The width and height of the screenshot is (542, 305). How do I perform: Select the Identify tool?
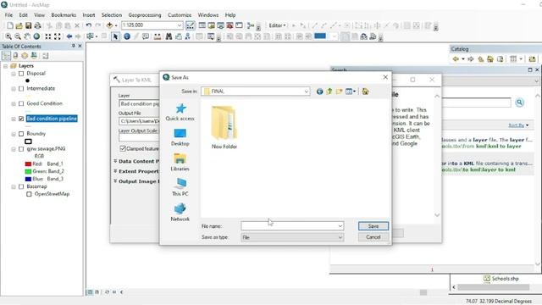(127, 36)
